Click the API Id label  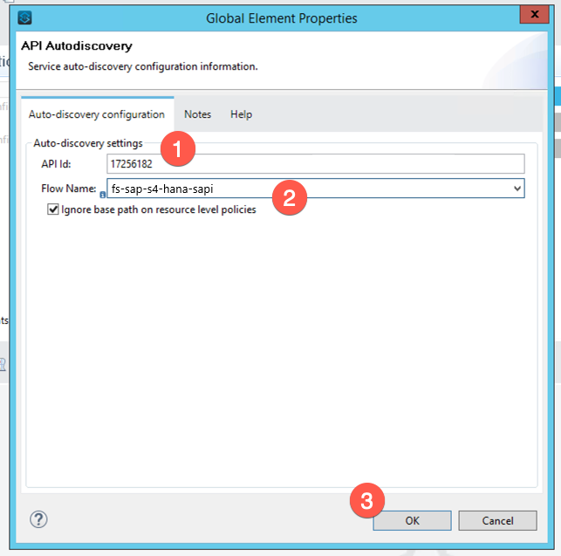coord(56,164)
